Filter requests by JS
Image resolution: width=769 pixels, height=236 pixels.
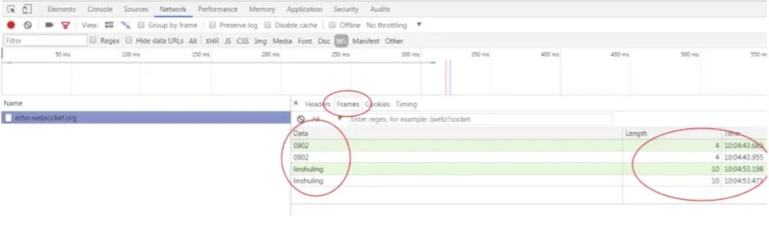click(x=228, y=41)
